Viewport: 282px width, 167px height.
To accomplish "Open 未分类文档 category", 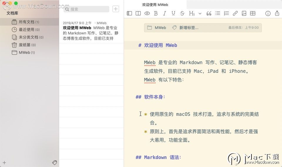I will click(x=29, y=37).
